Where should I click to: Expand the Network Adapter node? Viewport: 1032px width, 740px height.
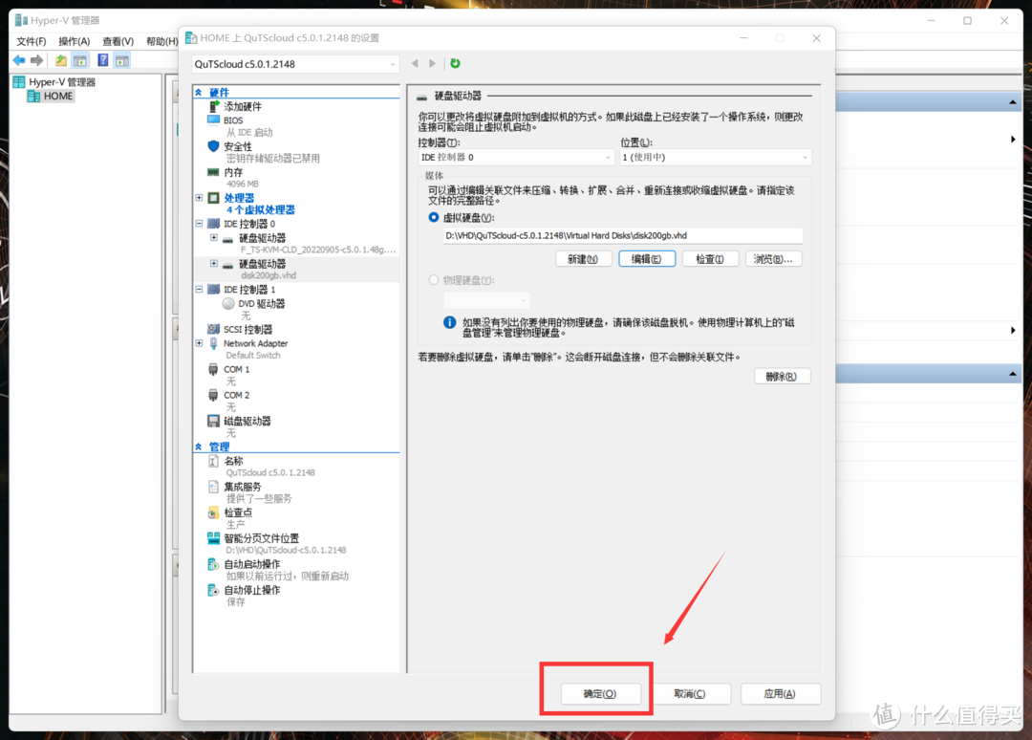pyautogui.click(x=199, y=343)
